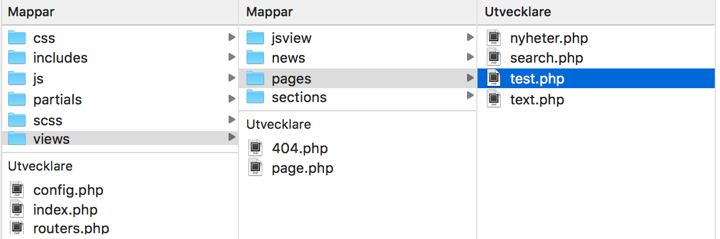This screenshot has width=720, height=239.
Task: Select the PHP file icon for config.php
Action: 17,190
